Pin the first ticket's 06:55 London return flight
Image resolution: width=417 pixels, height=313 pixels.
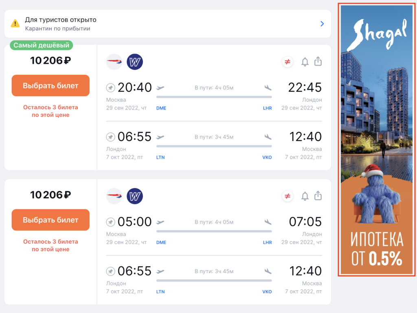(x=110, y=137)
